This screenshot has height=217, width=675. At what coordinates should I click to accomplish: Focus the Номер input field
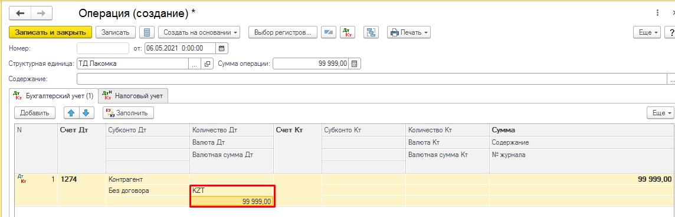pos(103,48)
